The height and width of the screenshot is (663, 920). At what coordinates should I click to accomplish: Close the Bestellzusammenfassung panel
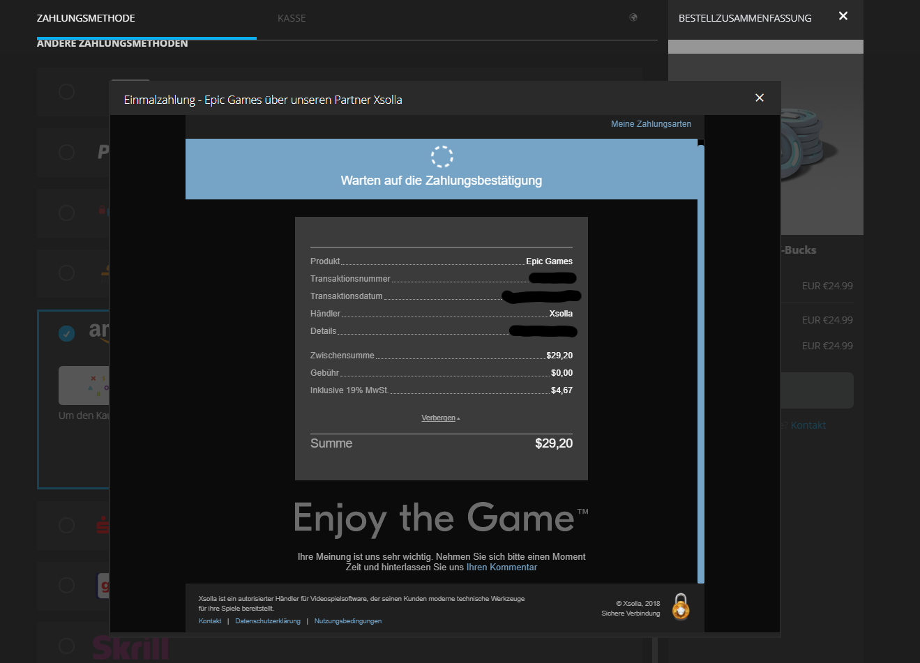(843, 16)
